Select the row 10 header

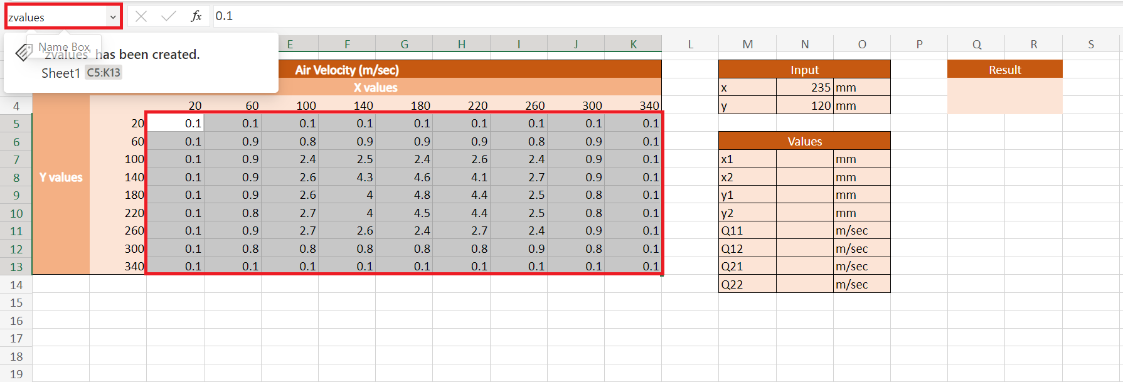click(16, 213)
